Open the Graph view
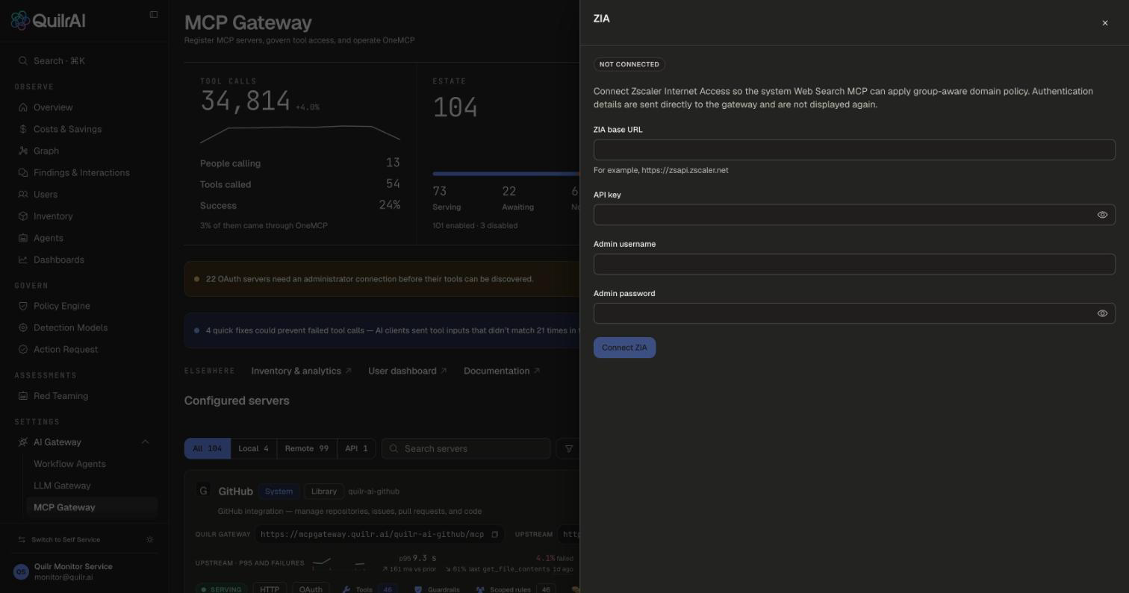Image resolution: width=1129 pixels, height=593 pixels. (46, 151)
